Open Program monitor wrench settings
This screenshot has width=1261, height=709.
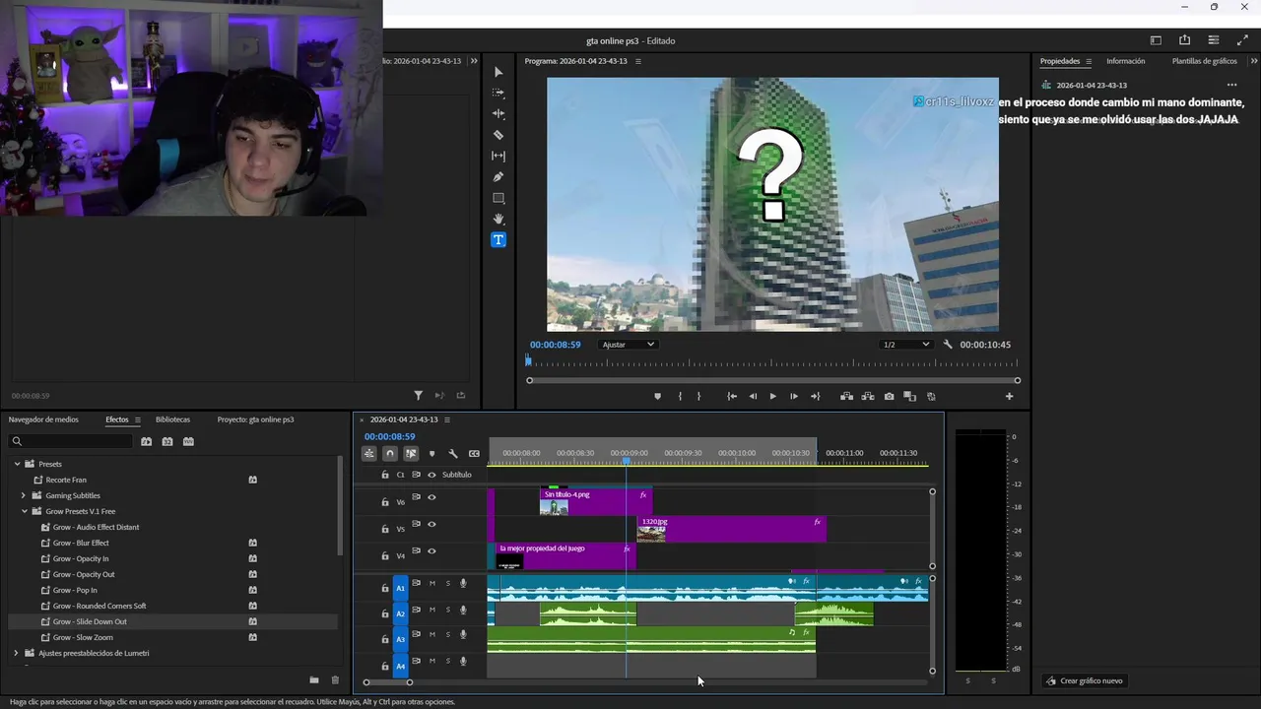948,345
